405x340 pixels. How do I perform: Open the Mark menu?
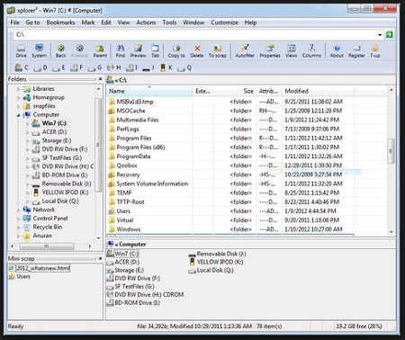pos(88,22)
